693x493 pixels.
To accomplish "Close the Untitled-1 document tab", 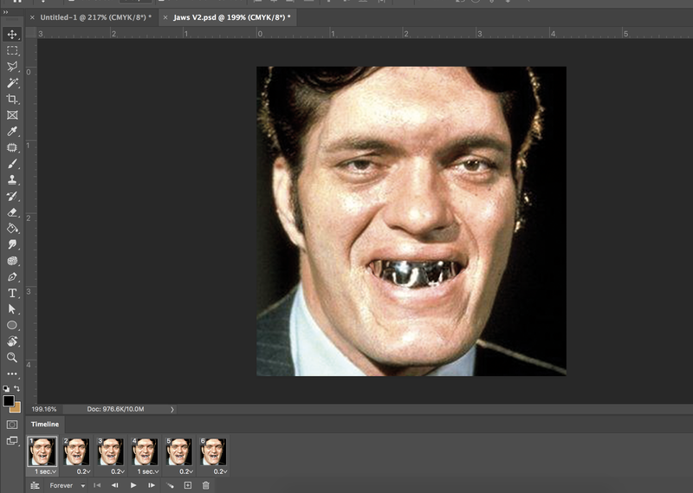I will click(32, 17).
